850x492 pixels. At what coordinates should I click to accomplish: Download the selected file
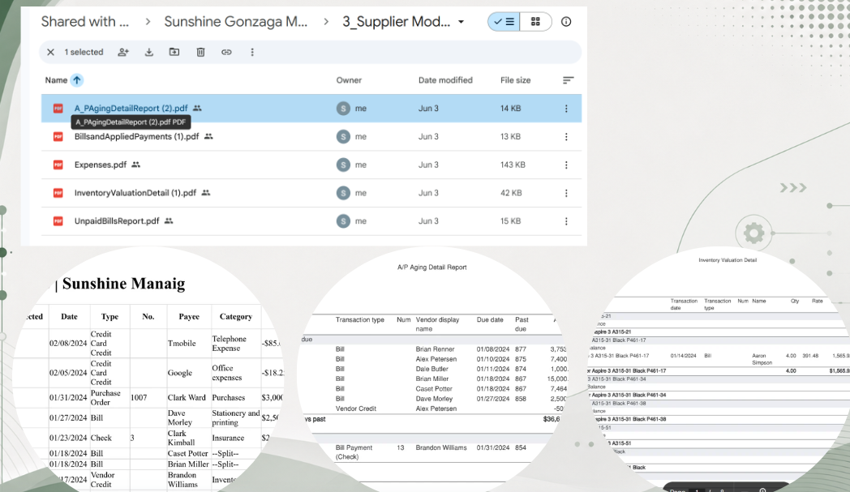click(x=149, y=52)
